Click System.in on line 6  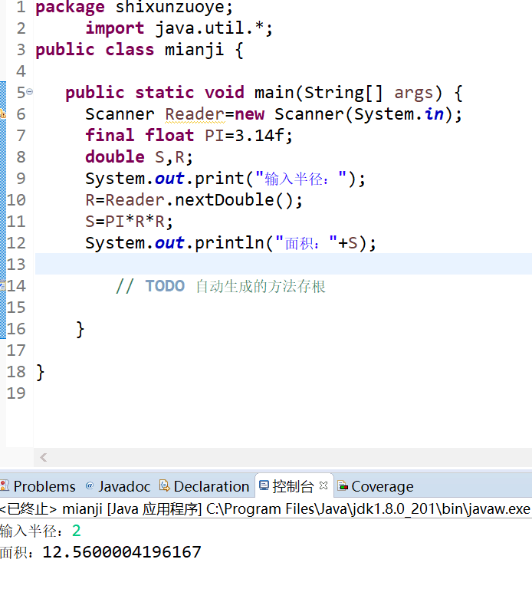(399, 114)
